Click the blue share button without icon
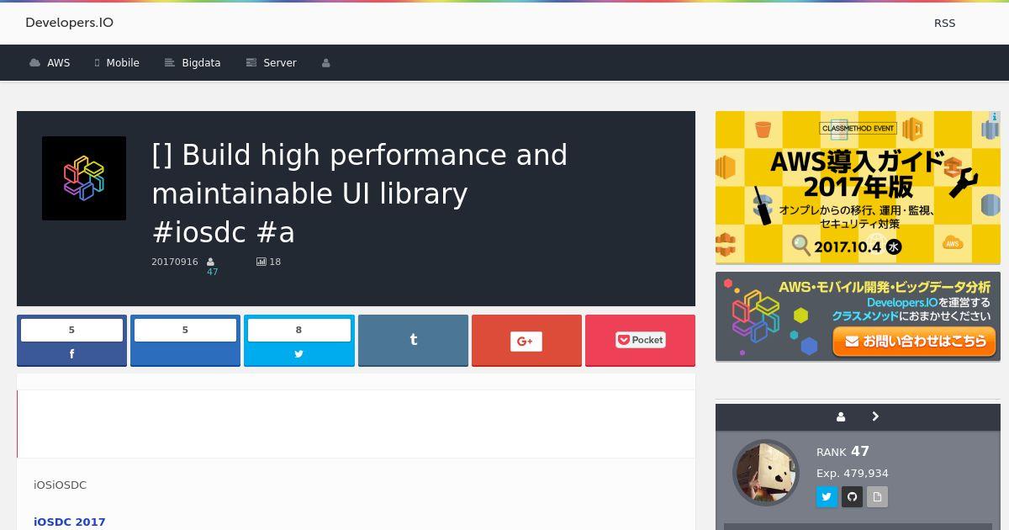Viewport: 1009px width, 530px height. coord(185,341)
